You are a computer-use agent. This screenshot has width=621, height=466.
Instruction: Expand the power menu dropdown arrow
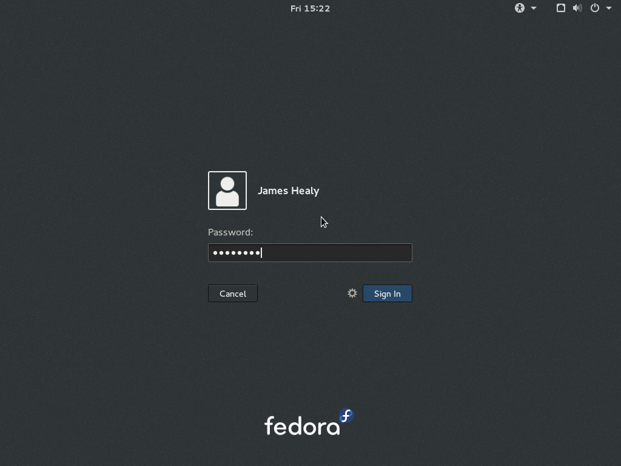point(609,8)
